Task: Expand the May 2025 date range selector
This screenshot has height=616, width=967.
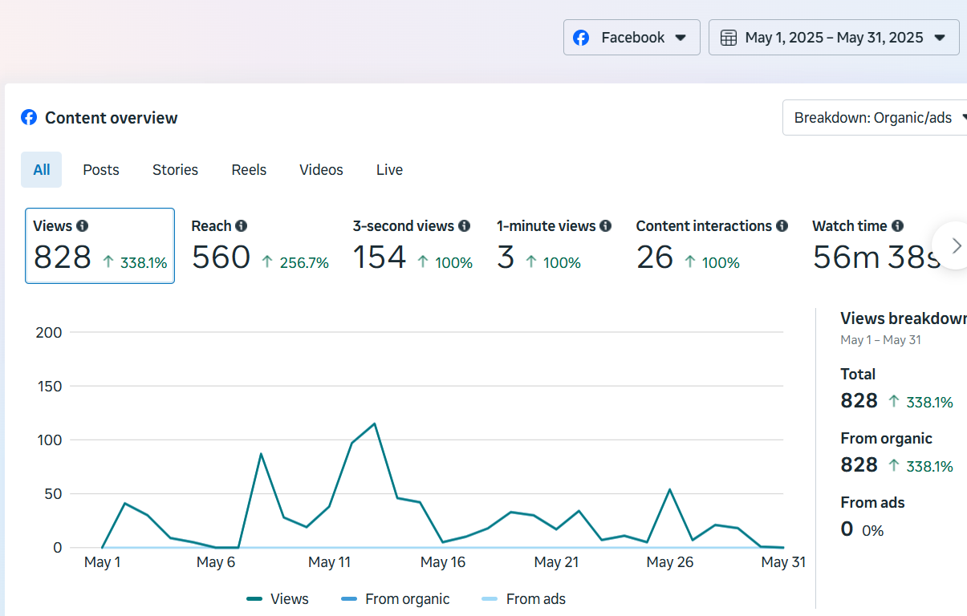Action: point(834,38)
